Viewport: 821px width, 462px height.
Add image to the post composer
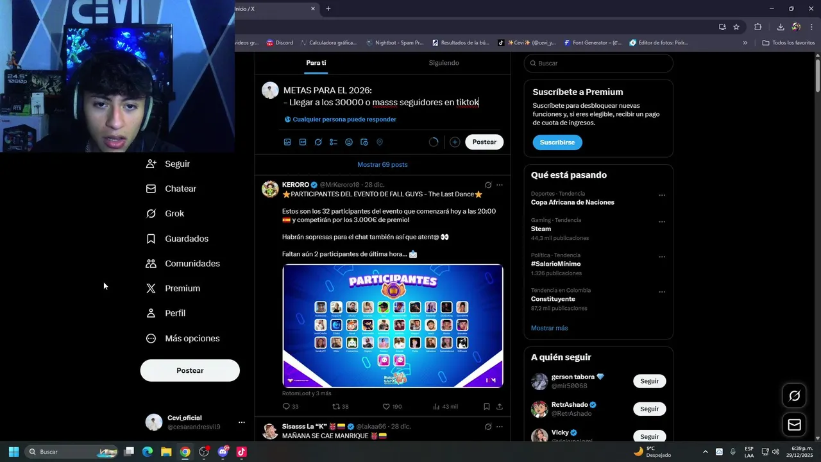287,142
